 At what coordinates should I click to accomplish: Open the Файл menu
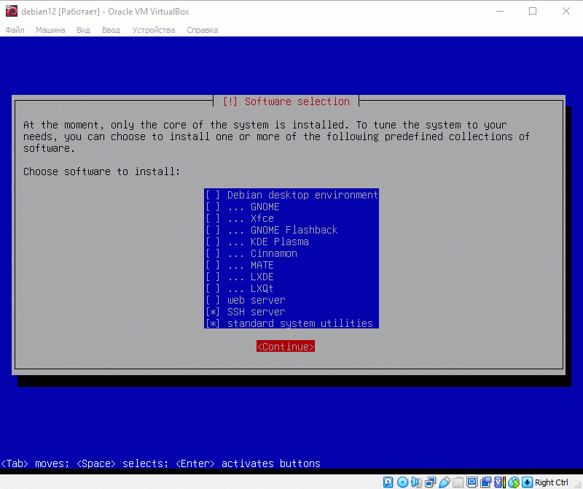click(15, 30)
